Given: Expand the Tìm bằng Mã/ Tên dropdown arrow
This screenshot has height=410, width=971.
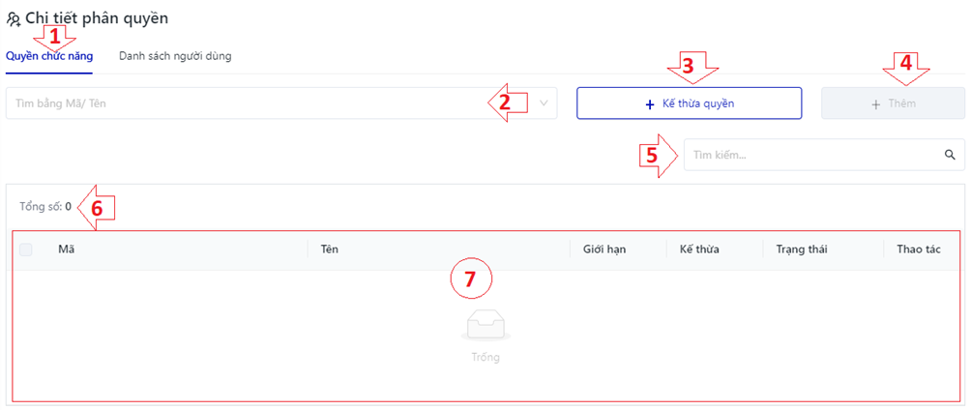Looking at the screenshot, I should click(x=544, y=103).
